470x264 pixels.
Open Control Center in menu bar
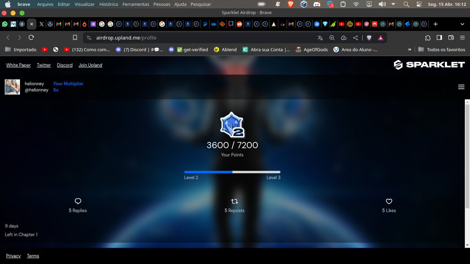[419, 4]
